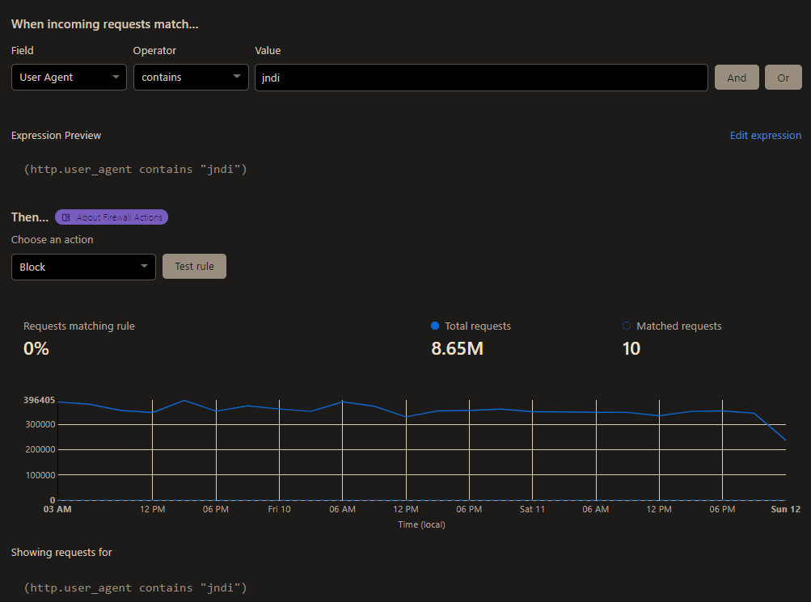
Task: Click the Test rule button
Action: (x=194, y=266)
